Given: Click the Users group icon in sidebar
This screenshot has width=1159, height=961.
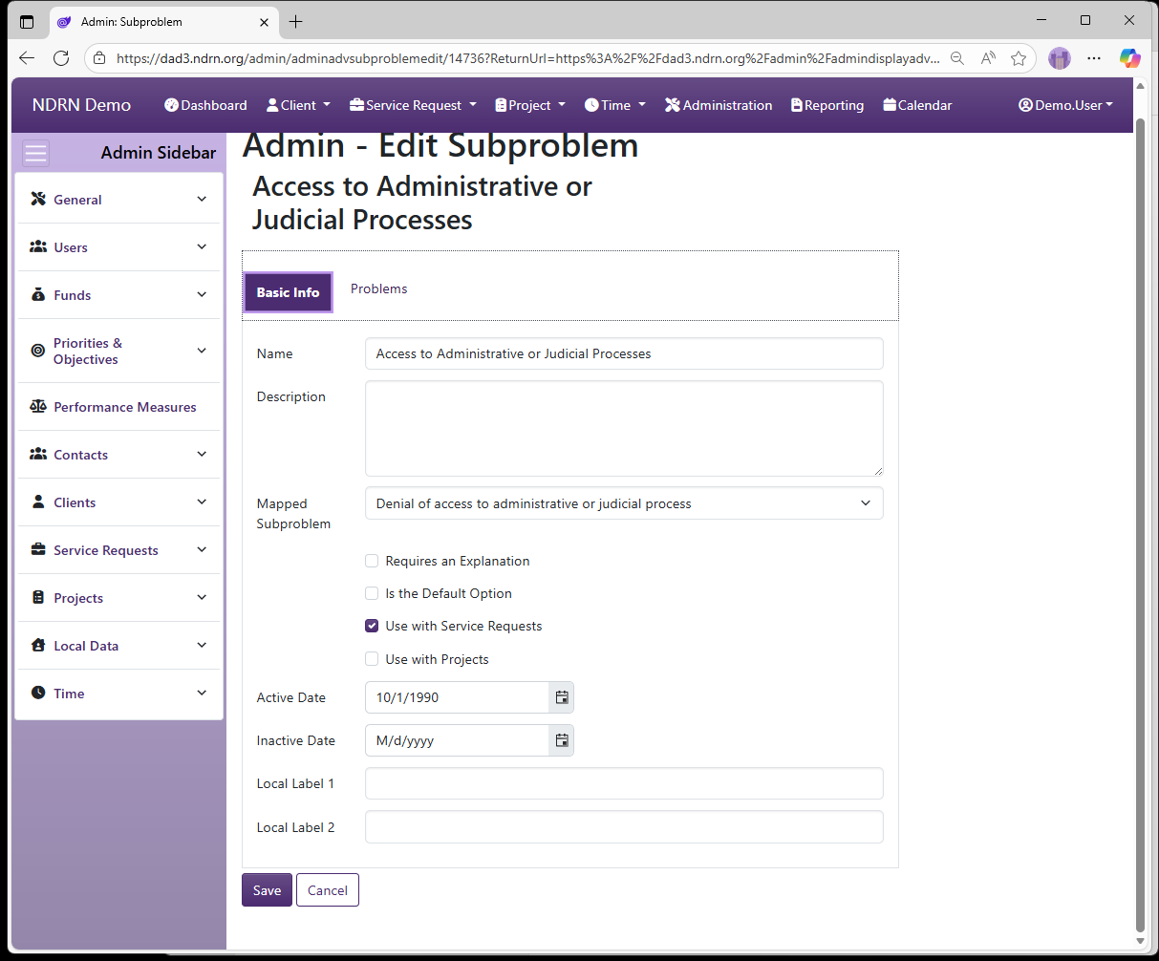Looking at the screenshot, I should [x=38, y=246].
